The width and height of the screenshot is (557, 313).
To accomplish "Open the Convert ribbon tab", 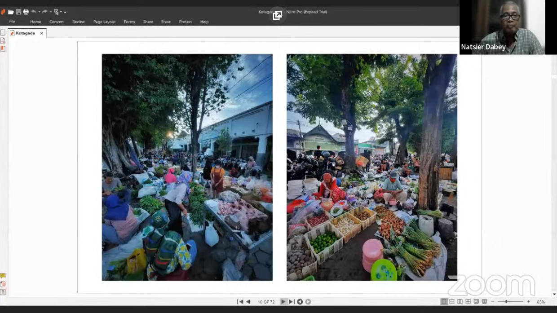I will [x=57, y=22].
